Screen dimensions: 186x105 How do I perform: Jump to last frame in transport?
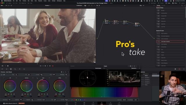50,66
